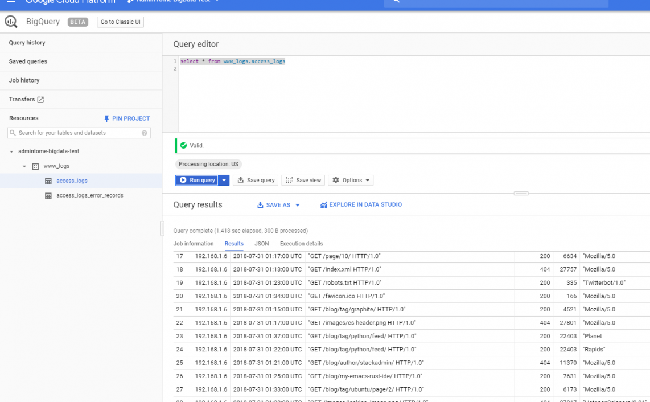650x402 pixels.
Task: Click the Run query button
Action: [199, 180]
